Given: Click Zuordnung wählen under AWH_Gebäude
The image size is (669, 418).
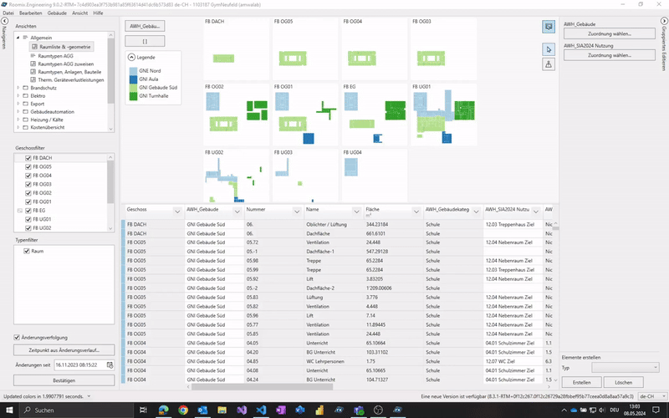Looking at the screenshot, I should (609, 34).
